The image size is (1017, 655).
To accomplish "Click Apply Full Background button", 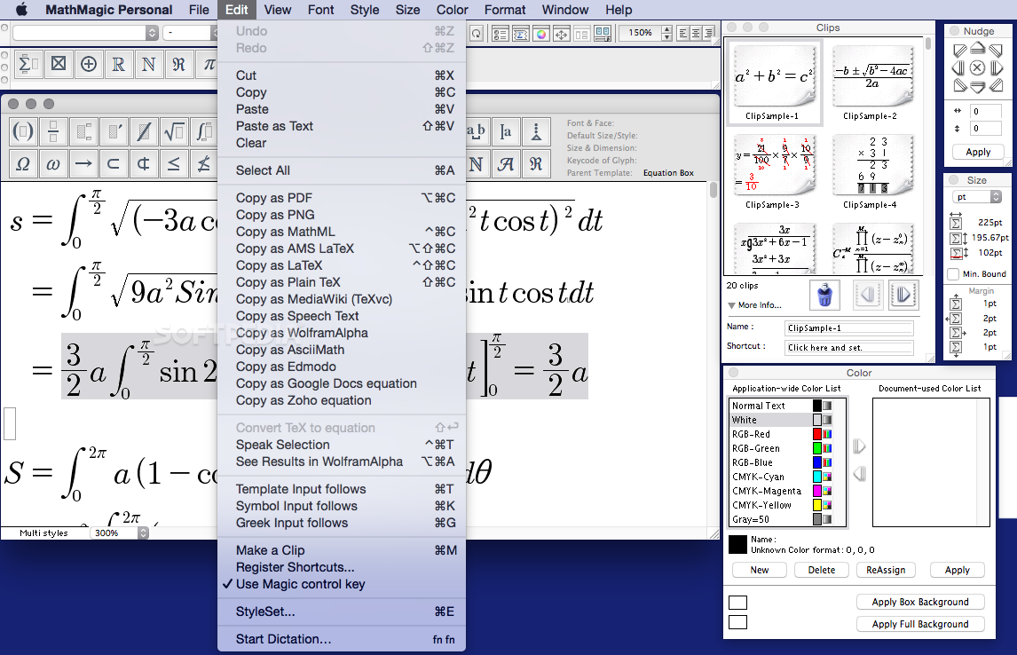I will pos(919,624).
